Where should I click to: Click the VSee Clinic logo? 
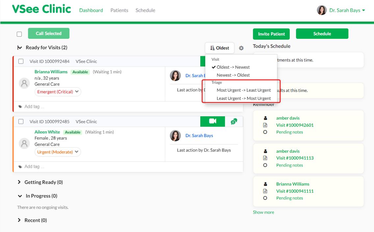[41, 9]
